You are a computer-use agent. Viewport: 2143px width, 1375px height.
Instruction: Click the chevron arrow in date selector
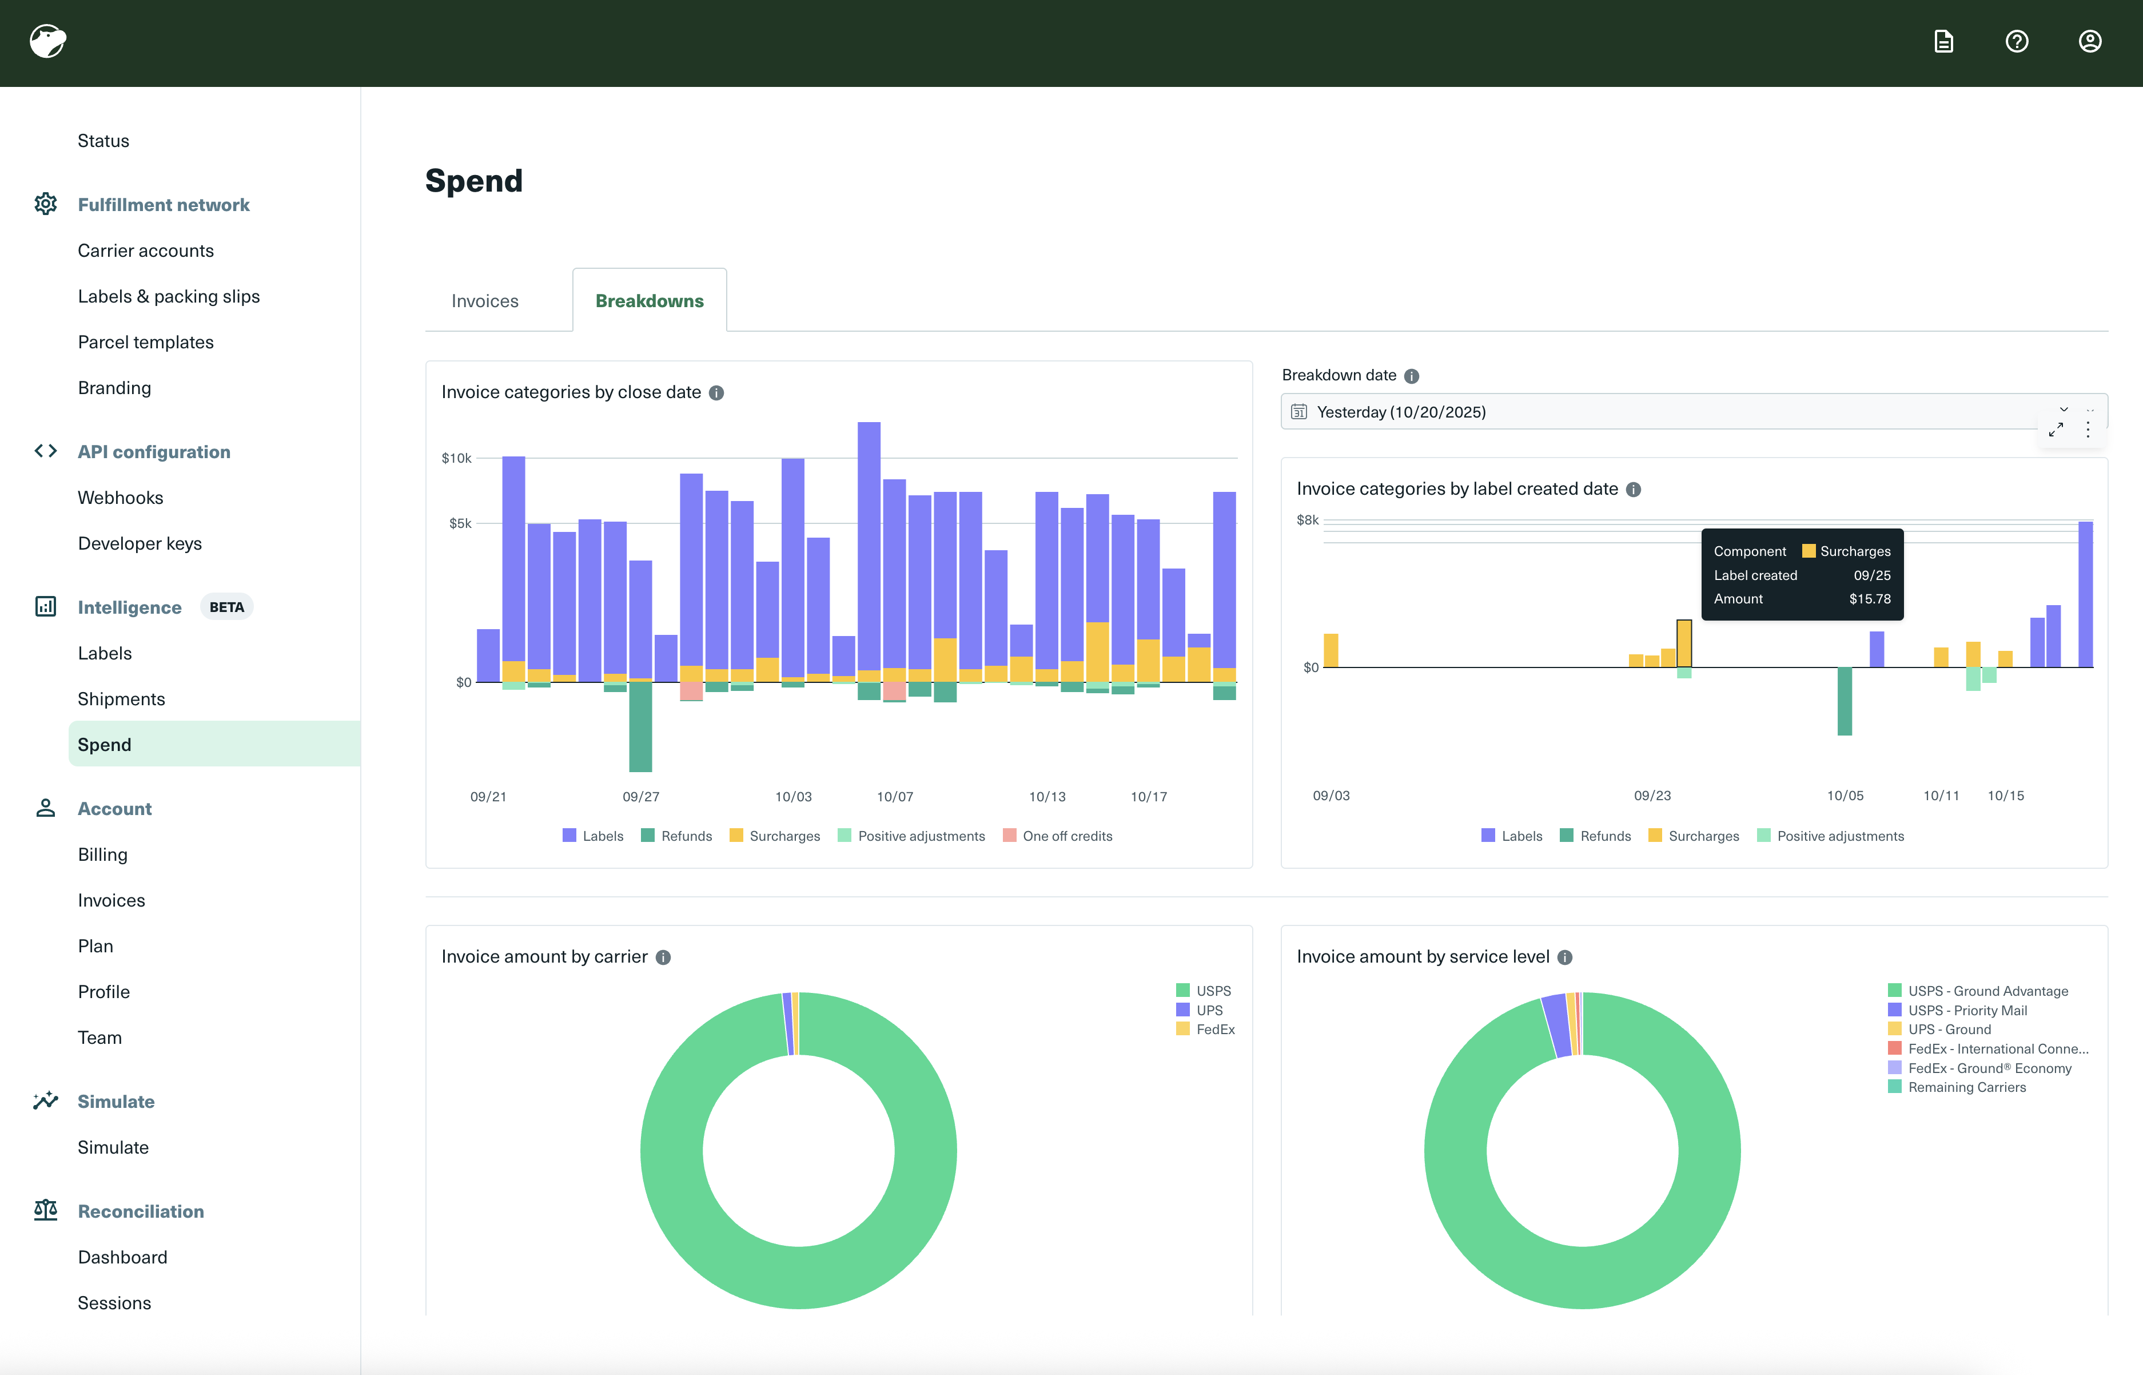(x=2064, y=410)
